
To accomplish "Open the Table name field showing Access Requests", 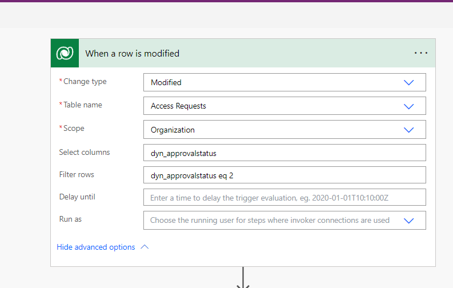I will (274, 106).
